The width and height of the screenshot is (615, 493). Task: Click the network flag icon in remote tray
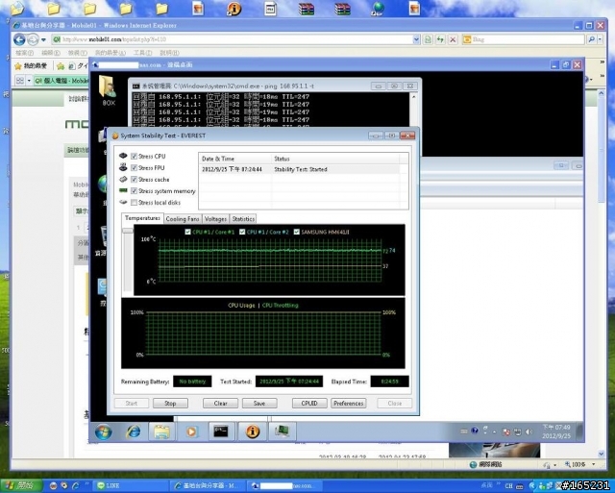(506, 432)
